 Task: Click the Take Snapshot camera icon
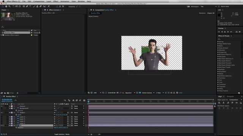pyautogui.click(x=117, y=93)
